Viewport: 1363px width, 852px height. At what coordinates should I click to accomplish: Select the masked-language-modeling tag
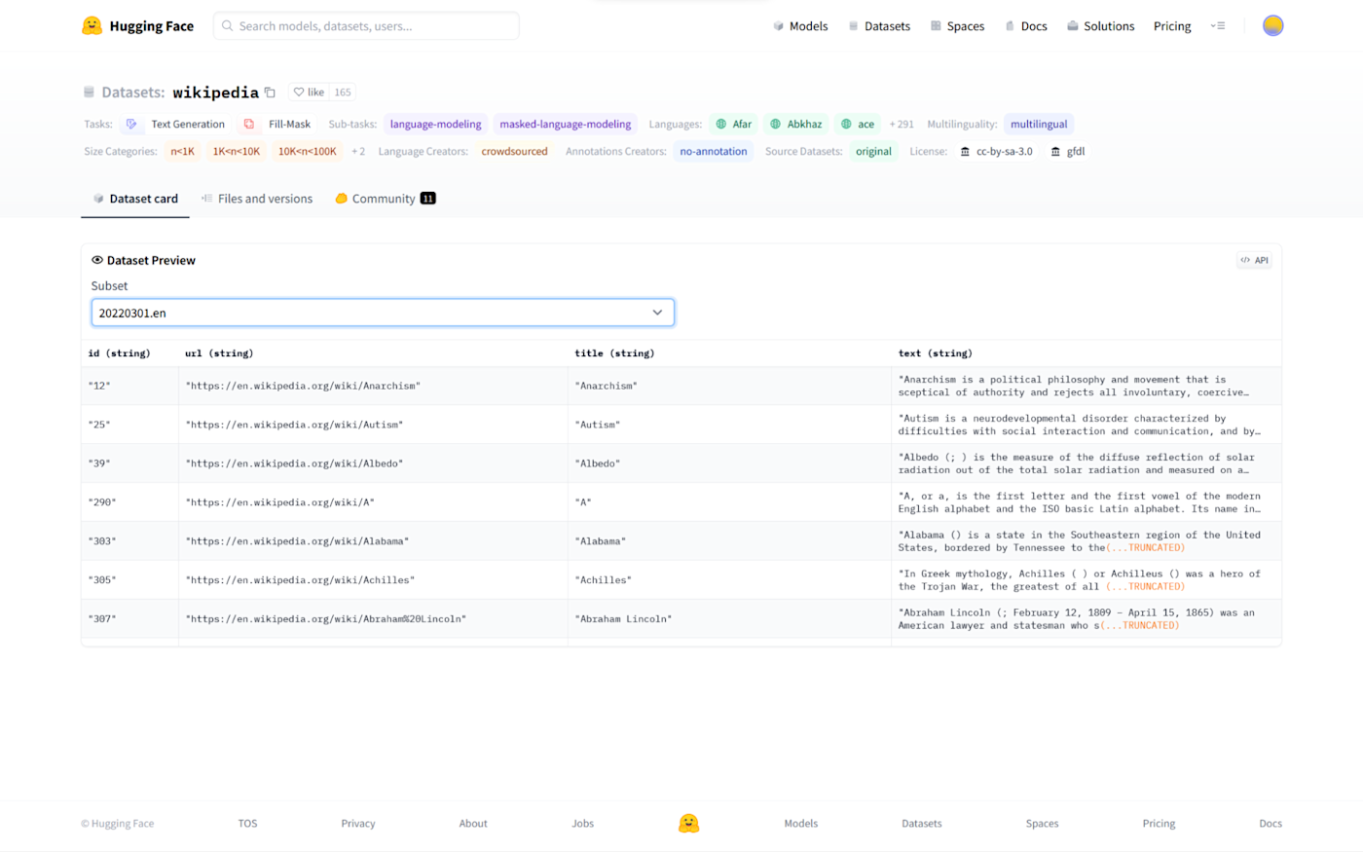566,125
